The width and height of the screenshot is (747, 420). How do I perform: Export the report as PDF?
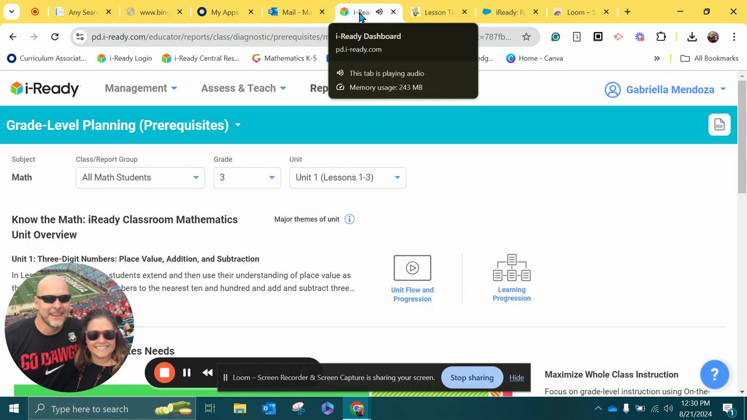[x=720, y=125]
